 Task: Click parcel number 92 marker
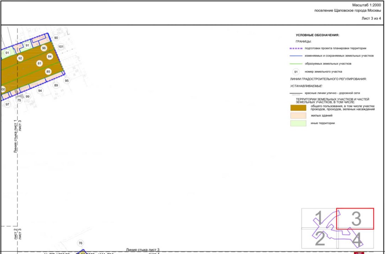(x=20, y=58)
